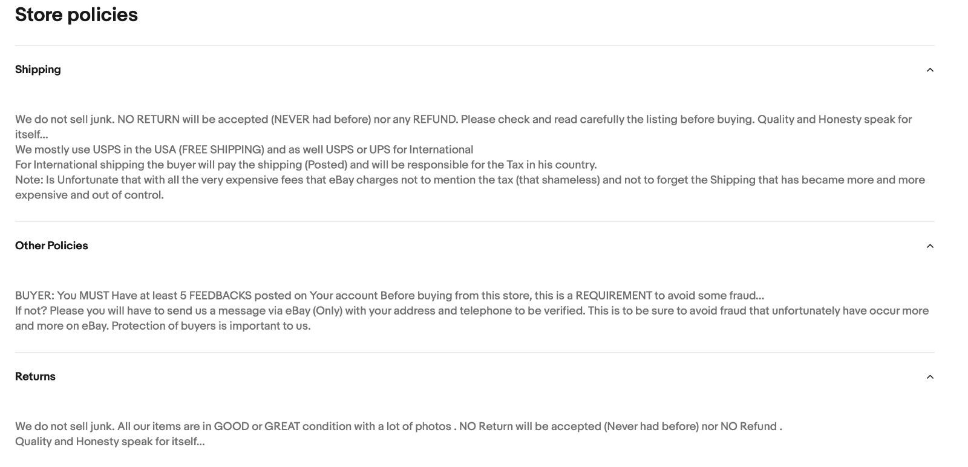This screenshot has height=467, width=968.
Task: Click the 'If not? Please you will' line
Action: [472, 310]
